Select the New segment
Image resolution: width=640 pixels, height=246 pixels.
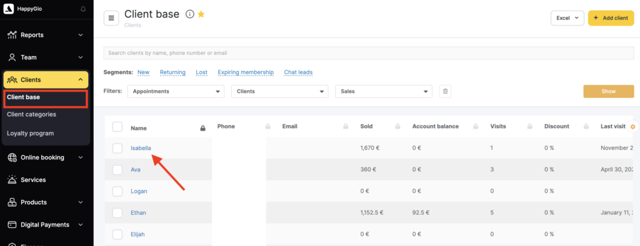coord(143,72)
